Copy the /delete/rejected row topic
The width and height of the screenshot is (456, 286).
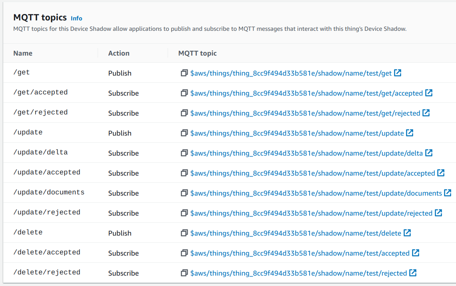[184, 273]
